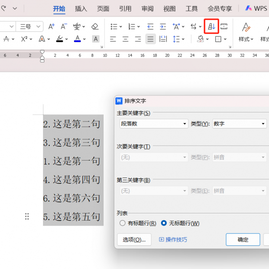Click the decrease indent icon
This screenshot has width=269, height=269.
(x=150, y=26)
